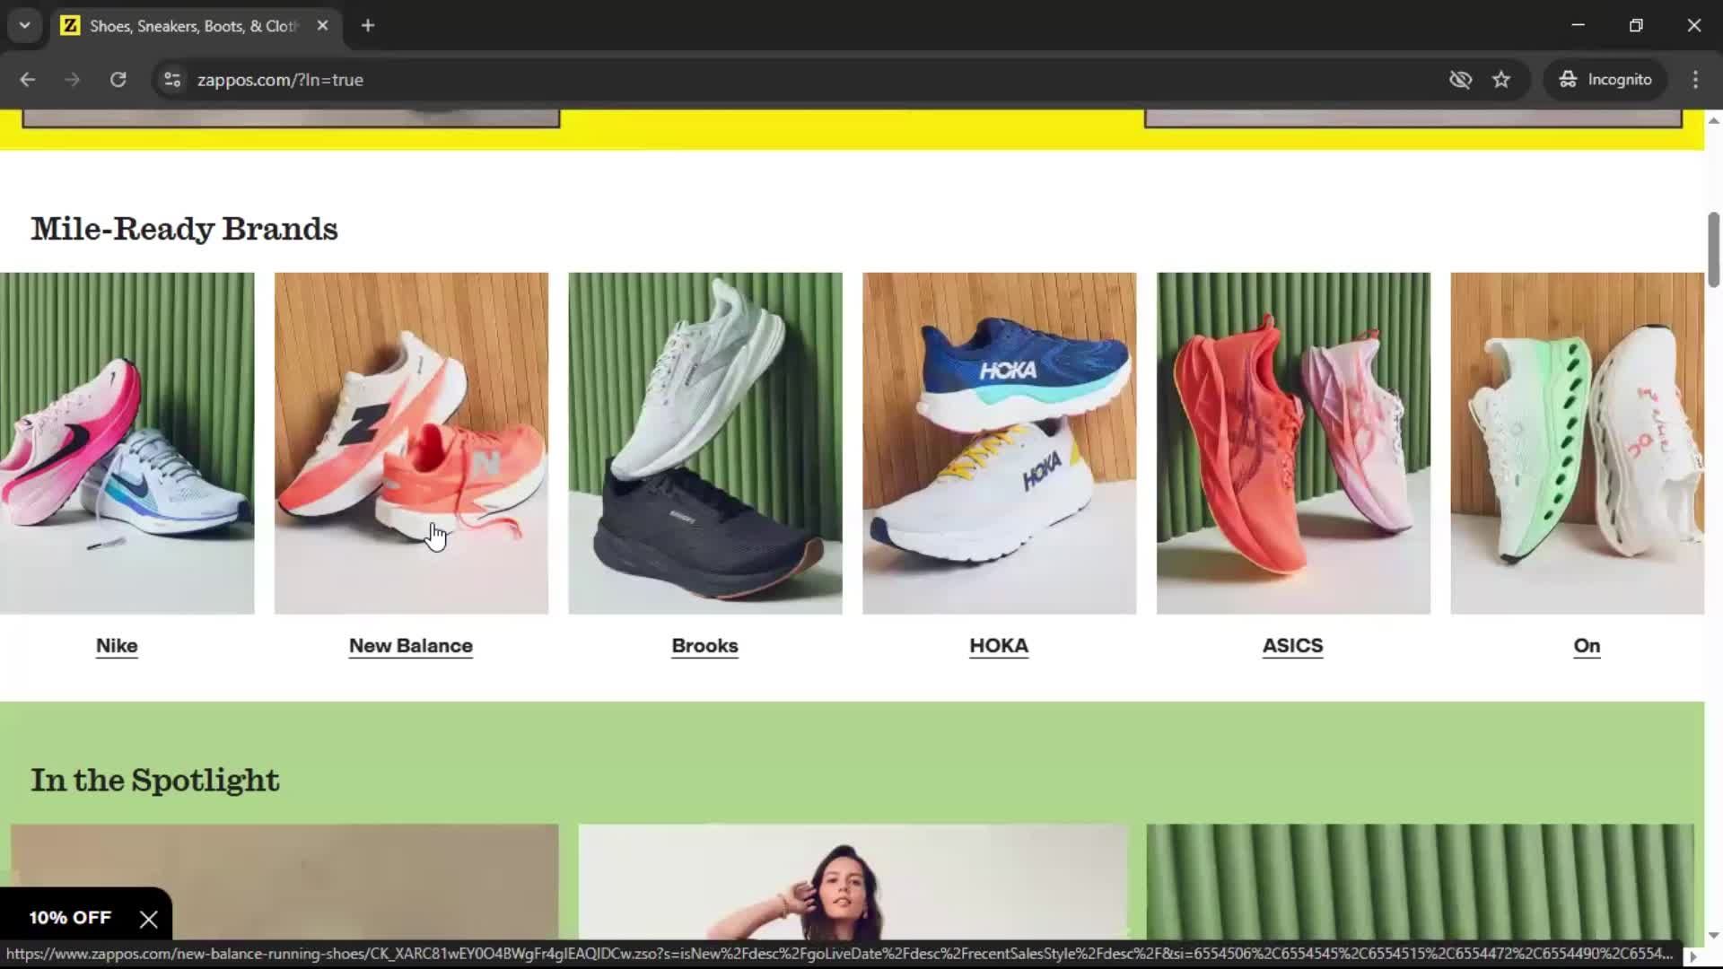The image size is (1723, 969).
Task: Reload the Zappos page
Action: tap(118, 80)
